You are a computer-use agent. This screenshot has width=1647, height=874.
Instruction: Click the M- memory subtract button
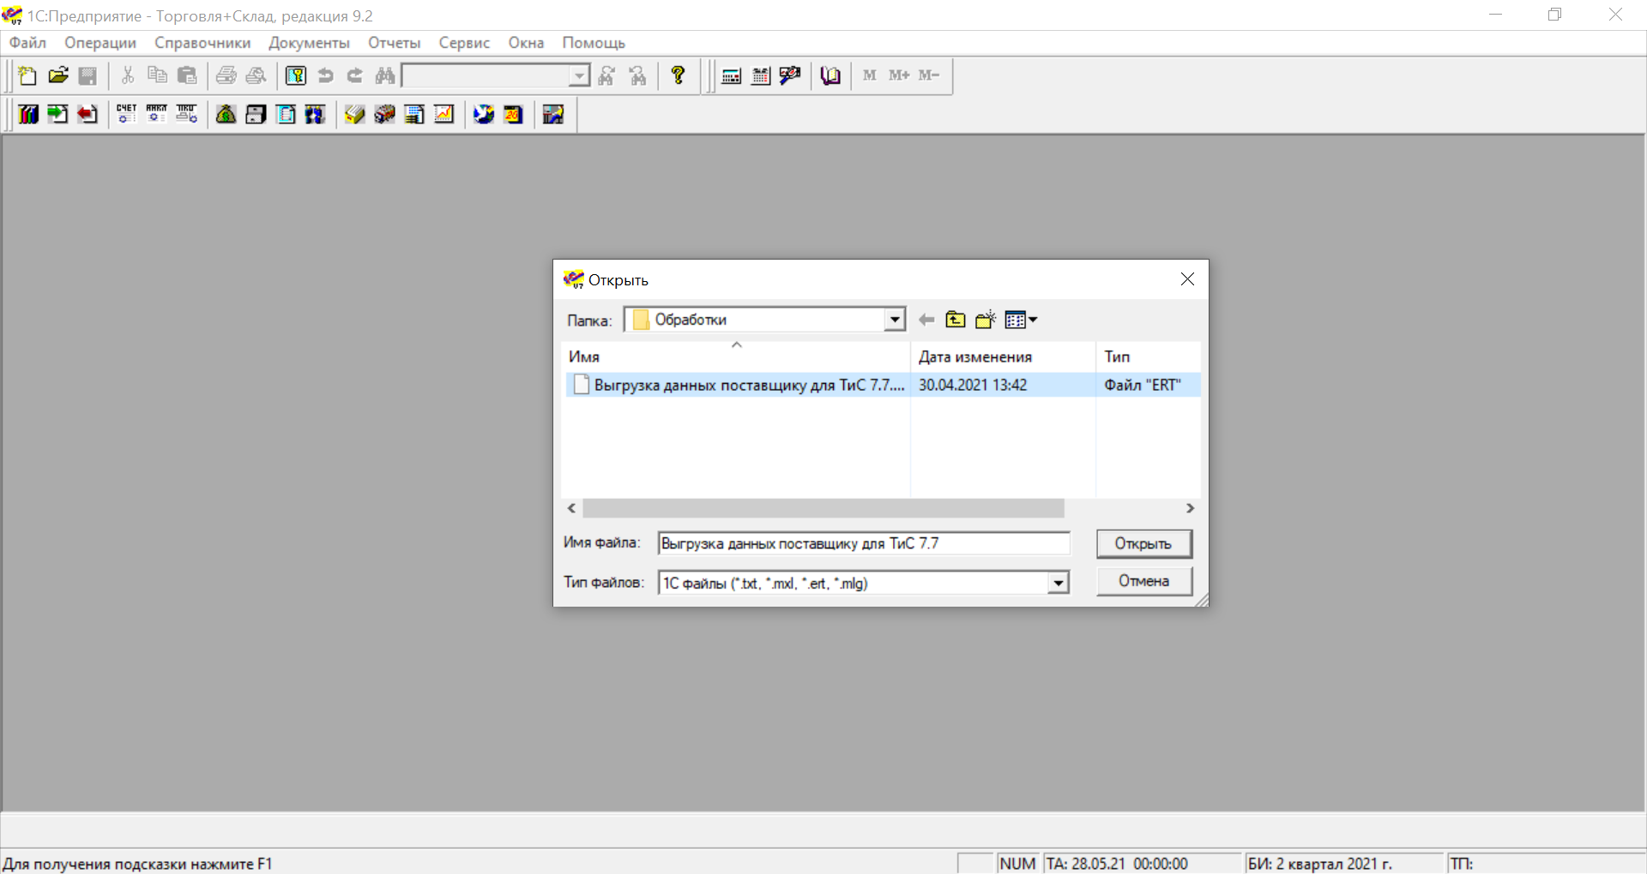(929, 75)
